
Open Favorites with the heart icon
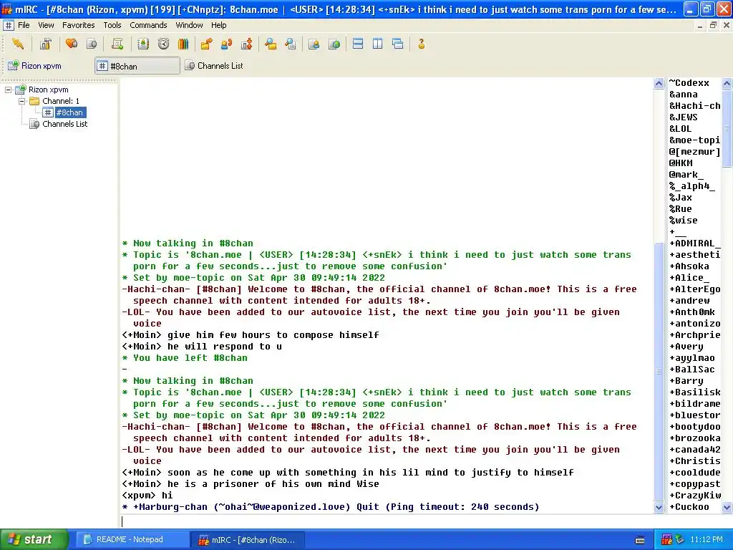(72, 44)
